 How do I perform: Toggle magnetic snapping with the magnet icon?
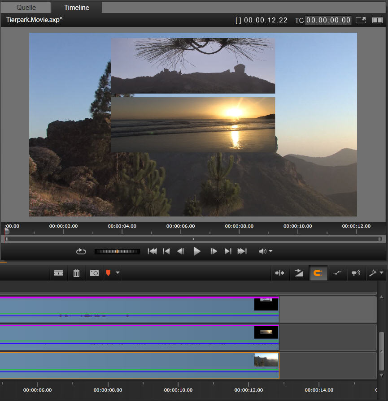pyautogui.click(x=318, y=273)
